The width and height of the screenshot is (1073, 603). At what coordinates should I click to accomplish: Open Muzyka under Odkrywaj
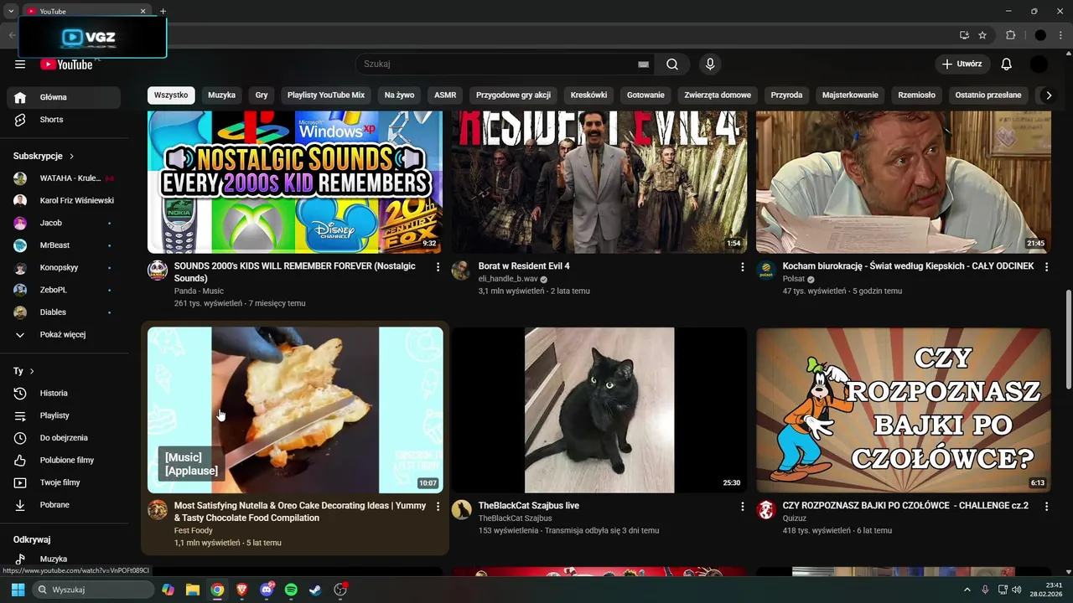coord(64,559)
